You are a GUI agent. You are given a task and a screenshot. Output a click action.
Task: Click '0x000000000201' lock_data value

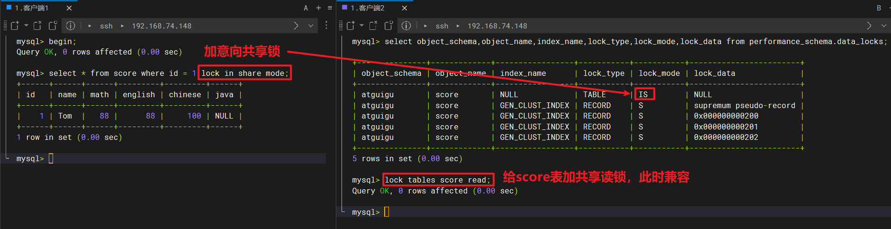[x=726, y=127]
